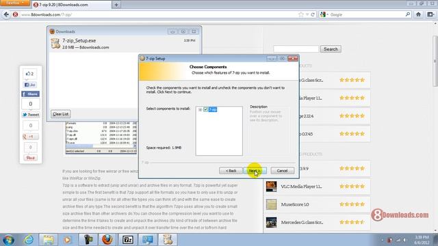Click star rating for MuseScore 1.0
Viewport: 438px width, 246px height.
[x=352, y=204]
